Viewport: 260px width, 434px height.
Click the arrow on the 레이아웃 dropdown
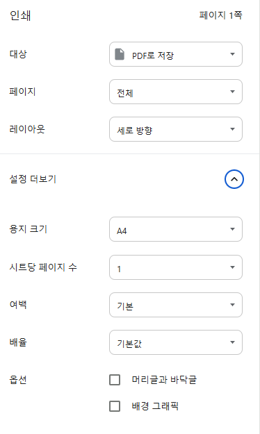[x=233, y=129]
